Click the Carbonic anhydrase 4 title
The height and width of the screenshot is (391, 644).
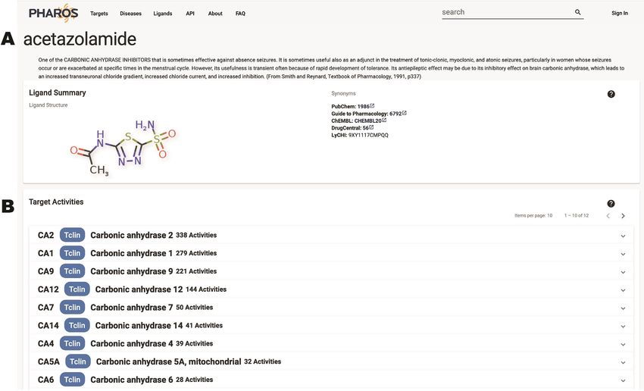pos(131,344)
